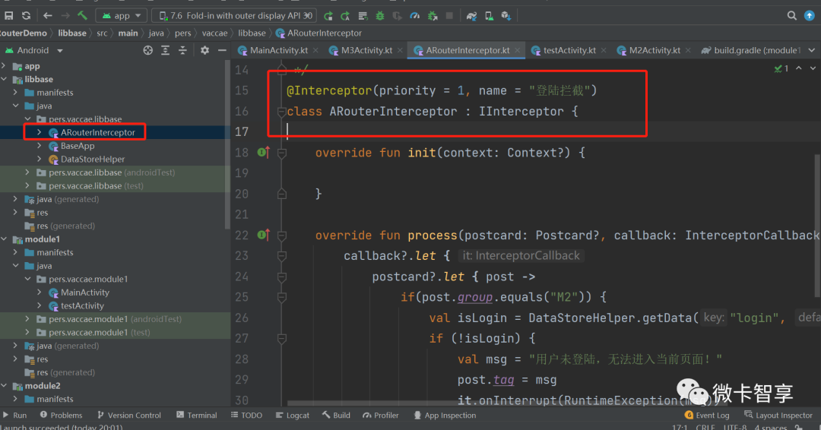Image resolution: width=821 pixels, height=430 pixels.
Task: Expand the module1 testActivity node
Action: (x=40, y=305)
